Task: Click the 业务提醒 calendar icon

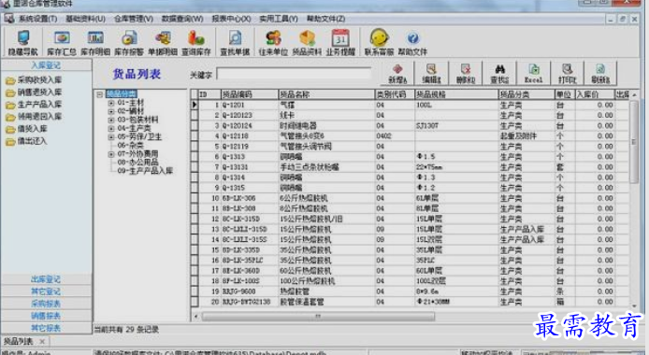Action: 340,43
